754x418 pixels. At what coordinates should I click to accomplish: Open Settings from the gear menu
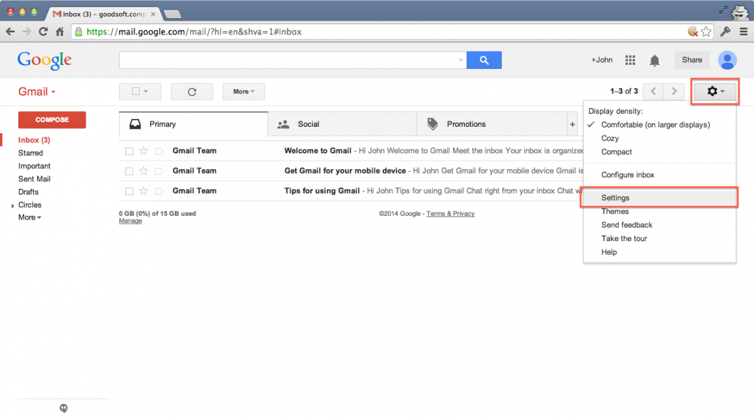659,198
